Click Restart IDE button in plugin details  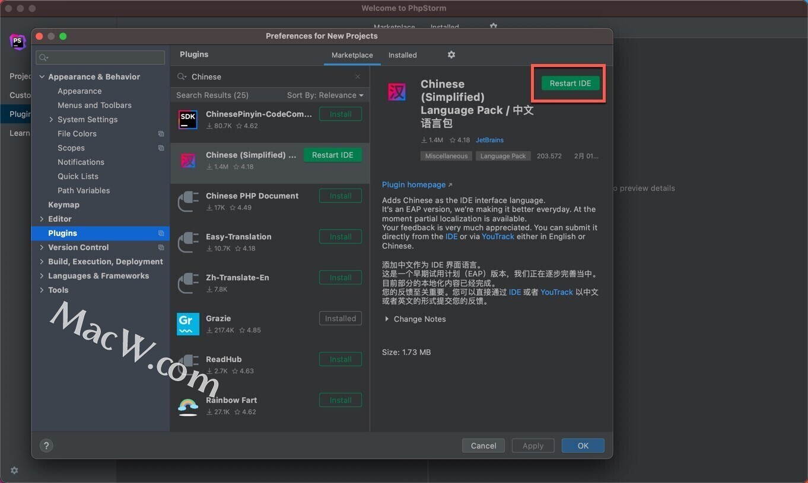tap(570, 84)
